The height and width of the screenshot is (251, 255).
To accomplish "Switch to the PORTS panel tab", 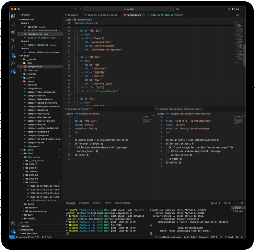I will tap(108, 203).
